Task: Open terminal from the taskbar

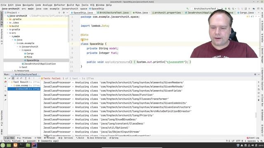Action: (21, 145)
